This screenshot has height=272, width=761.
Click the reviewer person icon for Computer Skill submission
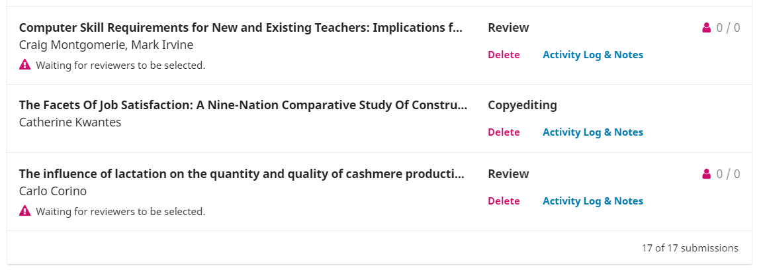click(706, 28)
